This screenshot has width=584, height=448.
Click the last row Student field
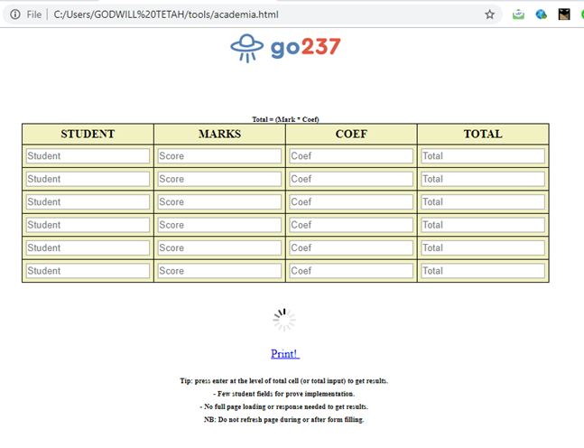tap(88, 271)
